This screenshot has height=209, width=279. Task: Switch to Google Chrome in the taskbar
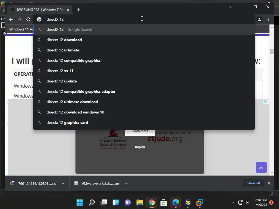tap(151, 202)
